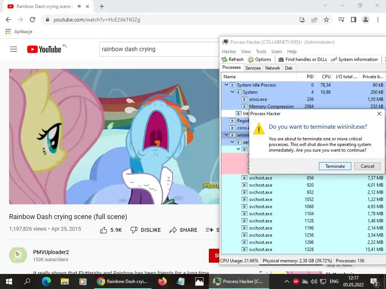This screenshot has width=386, height=289.
Task: Select svchost.exe with PID 1328
Action: (303, 249)
